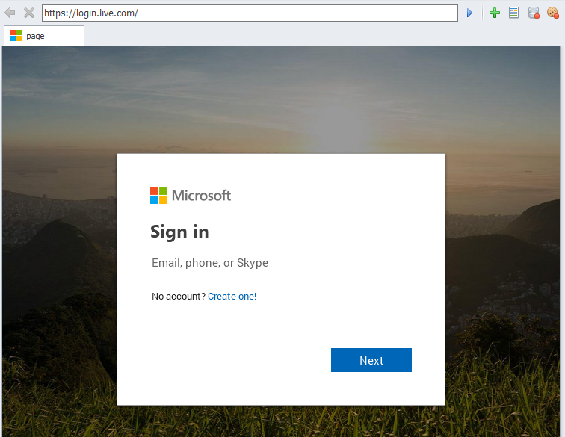The width and height of the screenshot is (565, 437).
Task: Click the 'No account?' text
Action: pos(179,296)
